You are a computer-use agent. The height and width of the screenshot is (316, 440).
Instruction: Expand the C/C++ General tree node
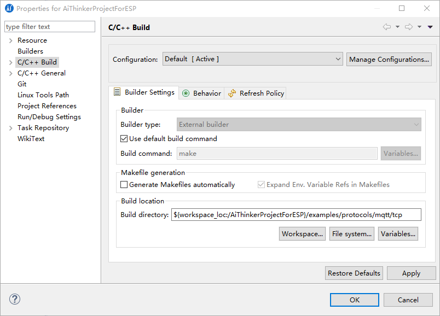[x=10, y=73]
